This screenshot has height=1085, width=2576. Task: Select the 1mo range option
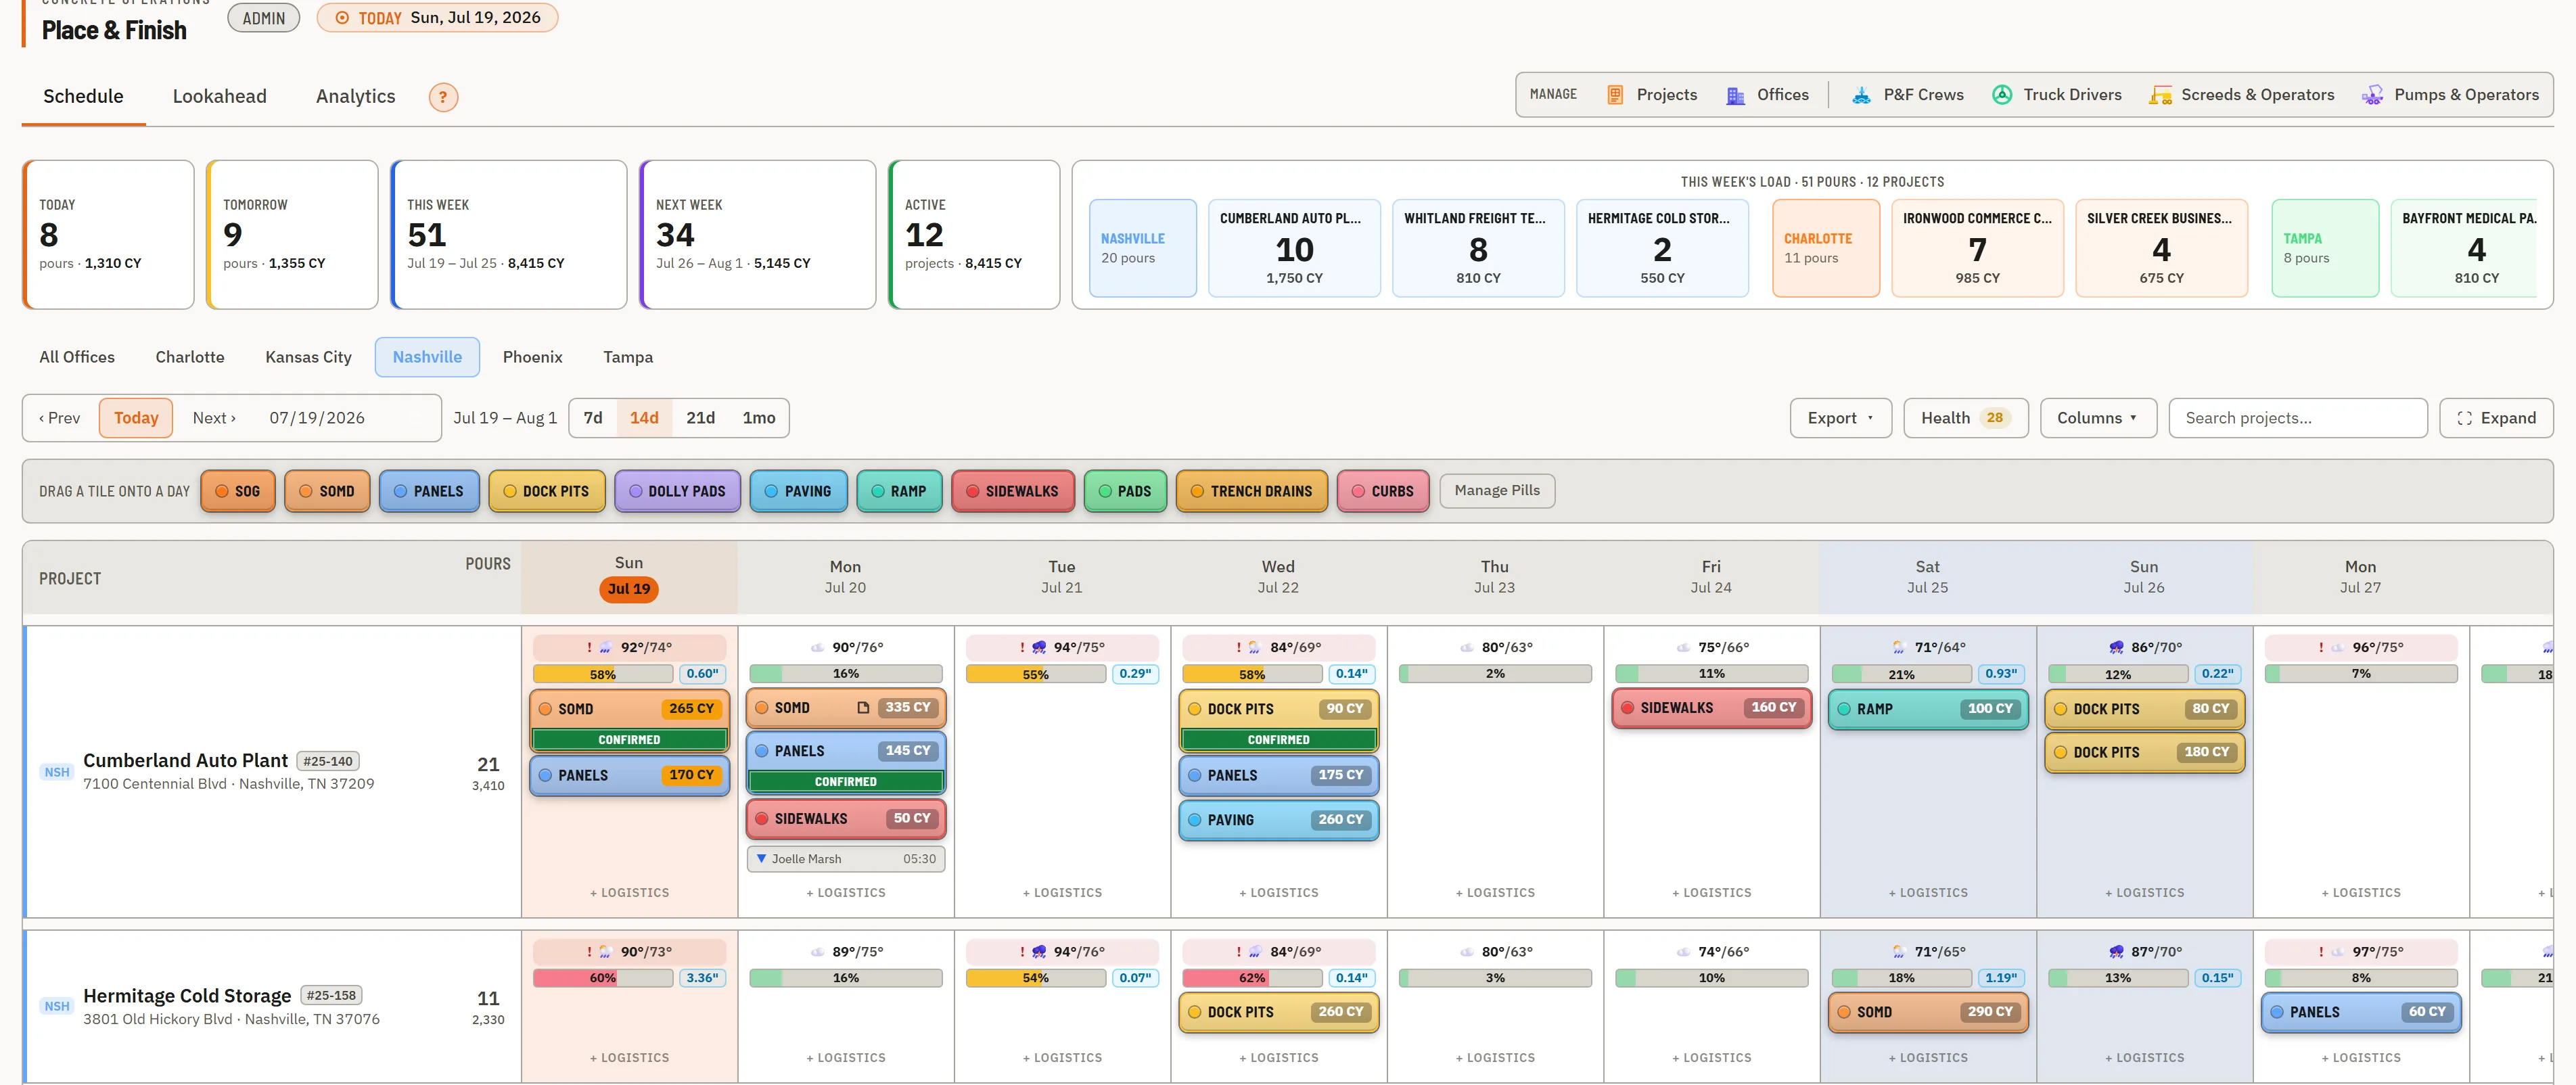pos(759,418)
